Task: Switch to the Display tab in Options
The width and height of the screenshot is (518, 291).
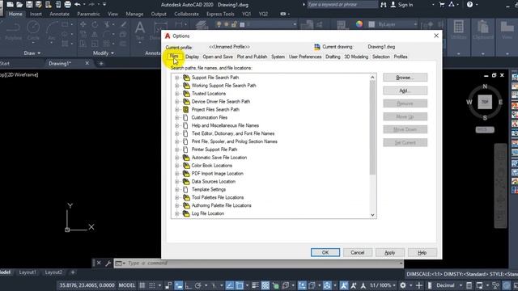Action: click(192, 57)
